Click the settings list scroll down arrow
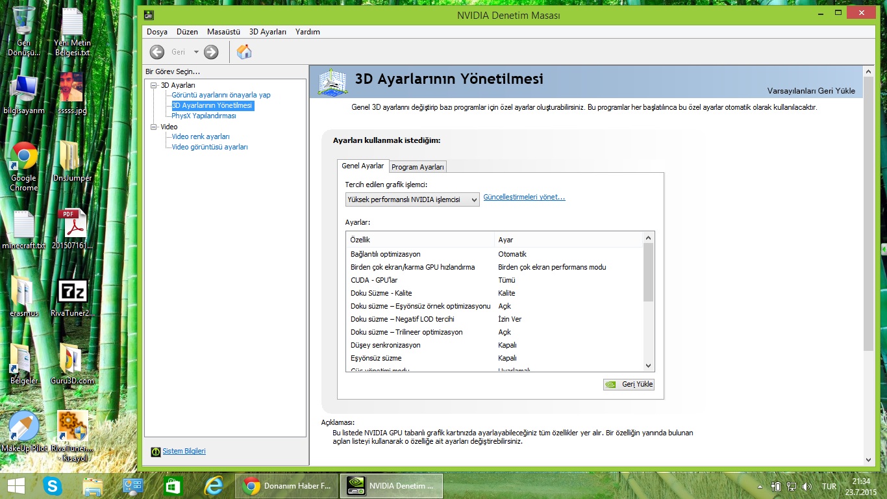 point(648,366)
